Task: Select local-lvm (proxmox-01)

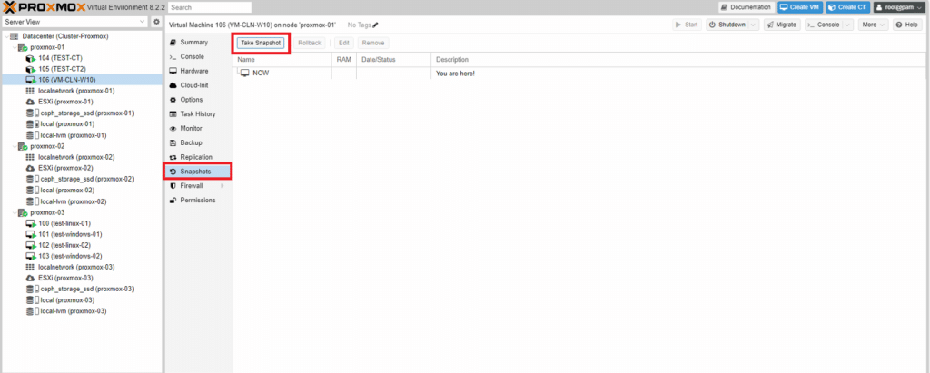Action: click(73, 135)
